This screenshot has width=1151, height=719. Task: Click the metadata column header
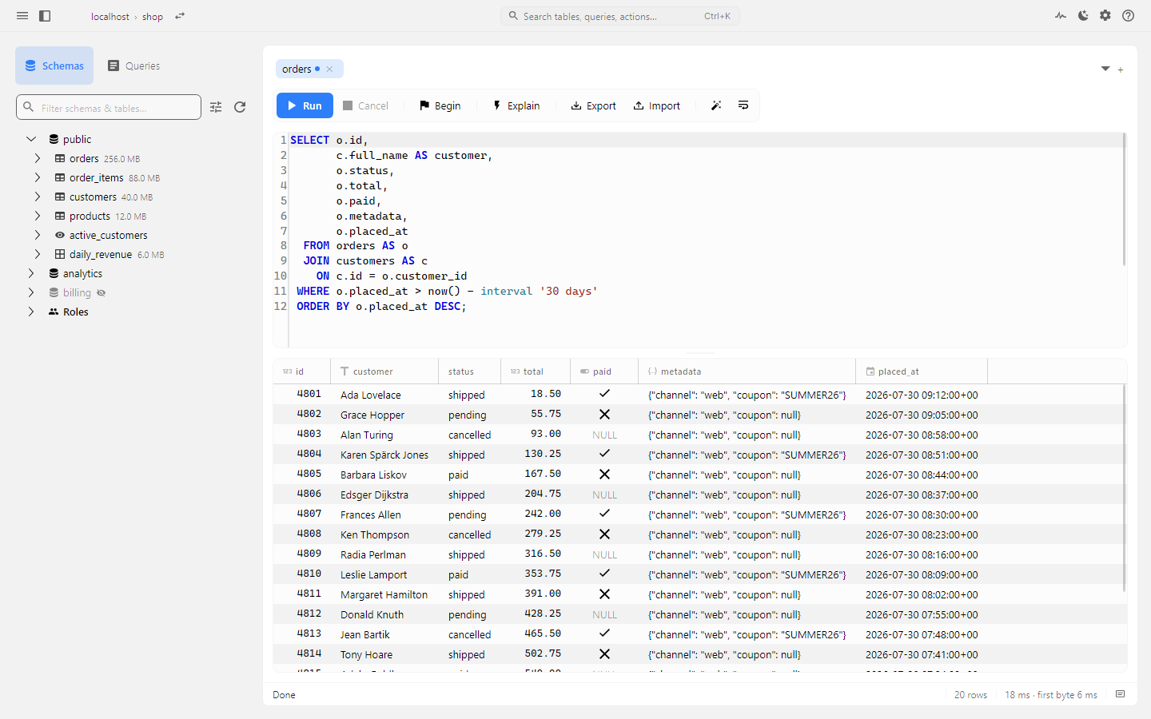[747, 371]
